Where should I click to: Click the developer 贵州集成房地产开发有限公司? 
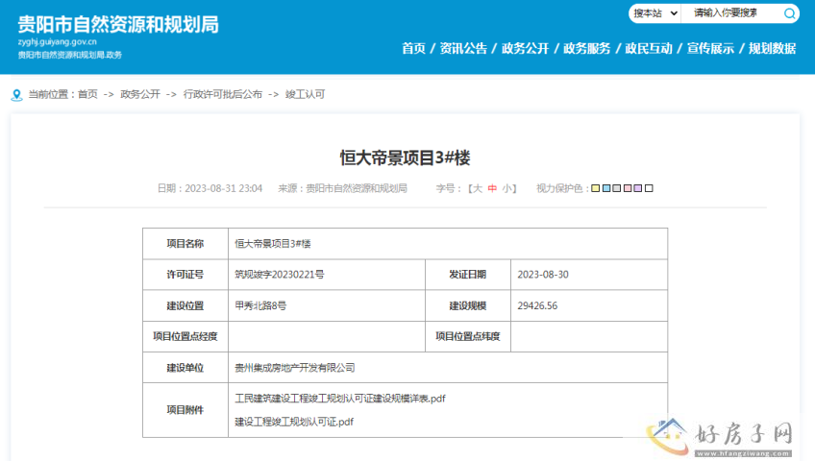pyautogui.click(x=295, y=368)
